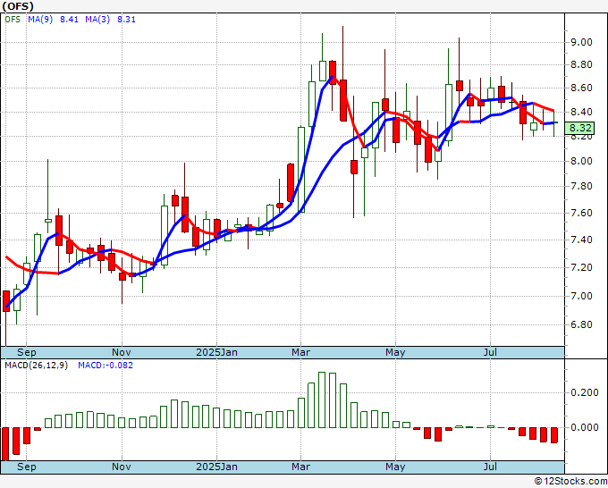The height and width of the screenshot is (488, 608).
Task: Click Sep on the price chart axis
Action: [26, 352]
